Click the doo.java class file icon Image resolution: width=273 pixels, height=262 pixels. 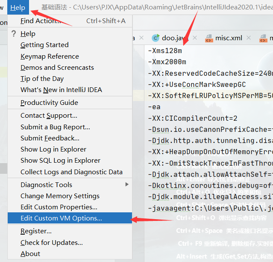[x=156, y=38]
